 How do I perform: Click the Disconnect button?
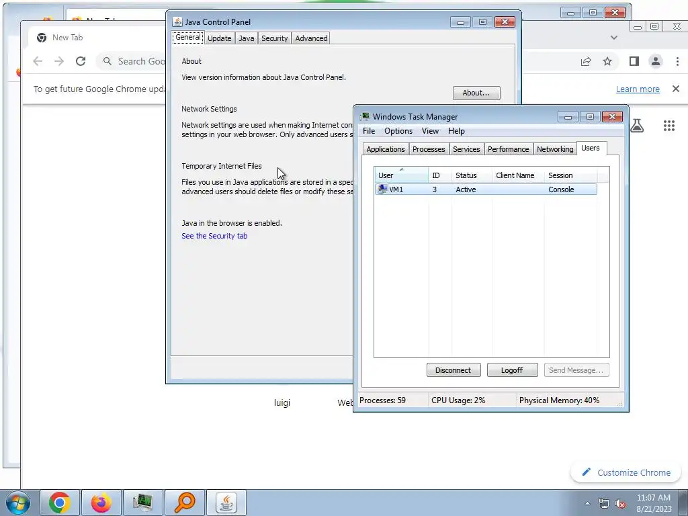454,370
